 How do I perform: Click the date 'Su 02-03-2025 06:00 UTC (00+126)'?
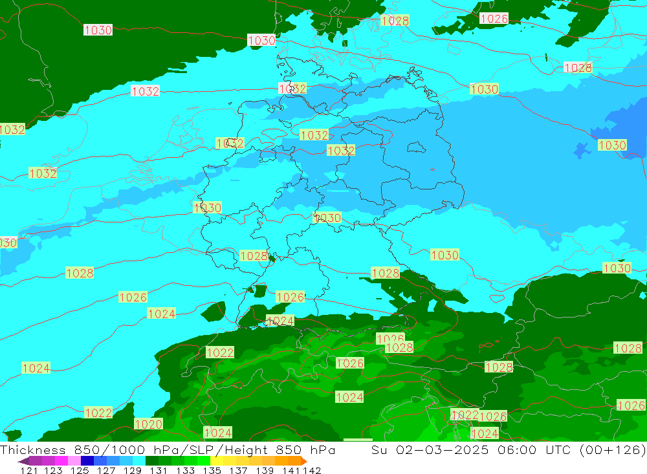click(x=509, y=449)
